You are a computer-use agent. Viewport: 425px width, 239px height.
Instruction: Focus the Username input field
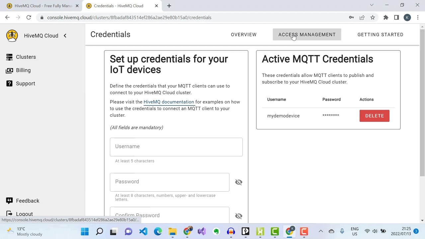pos(176,147)
